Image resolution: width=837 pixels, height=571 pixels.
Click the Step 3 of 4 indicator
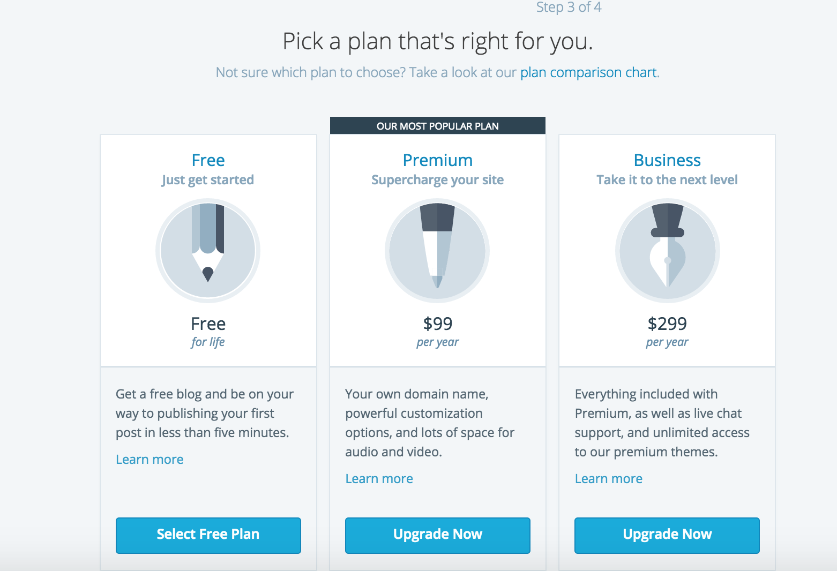[x=569, y=7]
